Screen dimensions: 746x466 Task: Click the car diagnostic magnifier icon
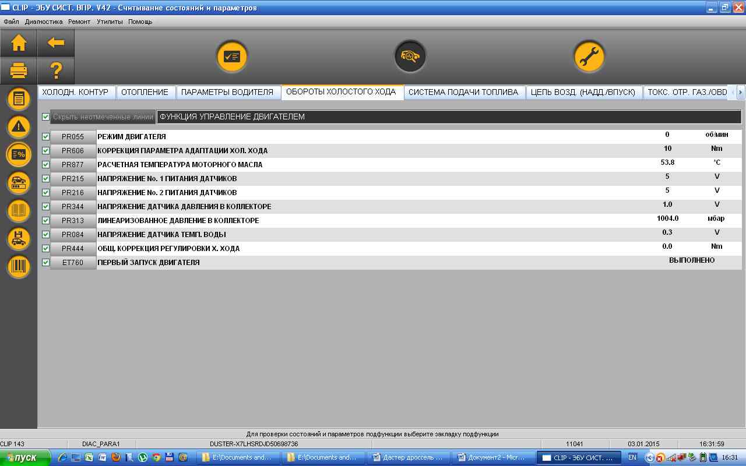[410, 57]
